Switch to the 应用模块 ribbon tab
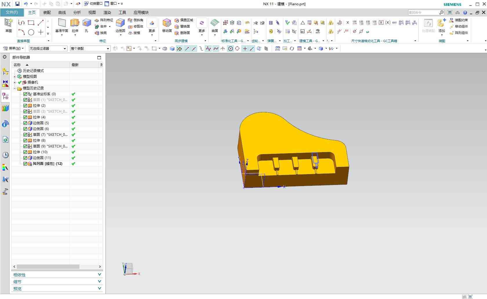Screen dimensions: 487x299 pyautogui.click(x=141, y=12)
